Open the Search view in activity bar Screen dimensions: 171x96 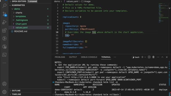click(x=4, y=6)
